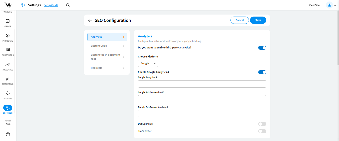339x141 pixels.
Task: Switch to the Custom Code tab
Action: (99, 46)
